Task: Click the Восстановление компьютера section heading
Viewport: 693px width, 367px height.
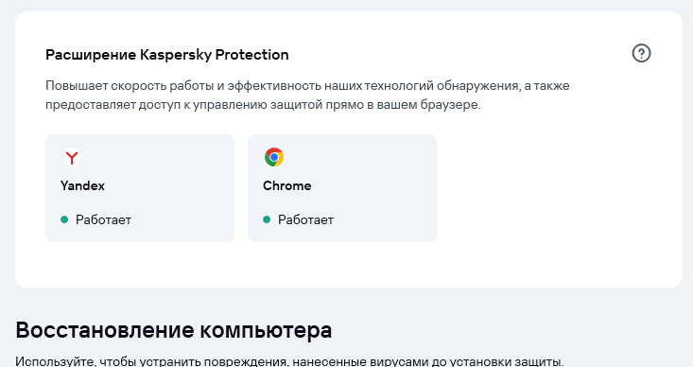Action: (x=174, y=330)
